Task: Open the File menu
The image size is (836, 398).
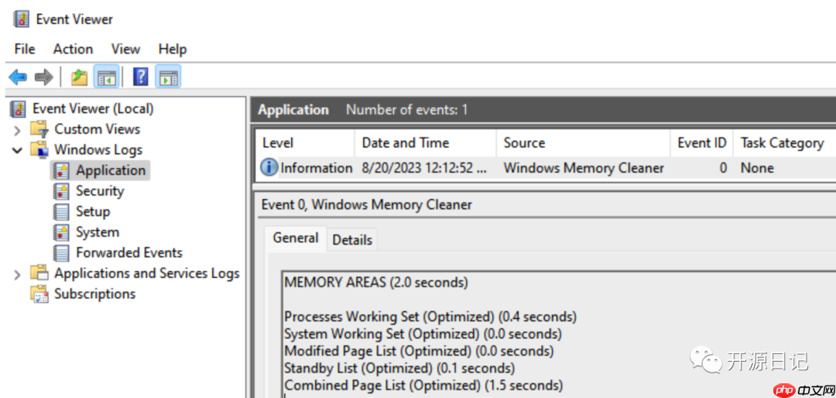Action: (25, 49)
